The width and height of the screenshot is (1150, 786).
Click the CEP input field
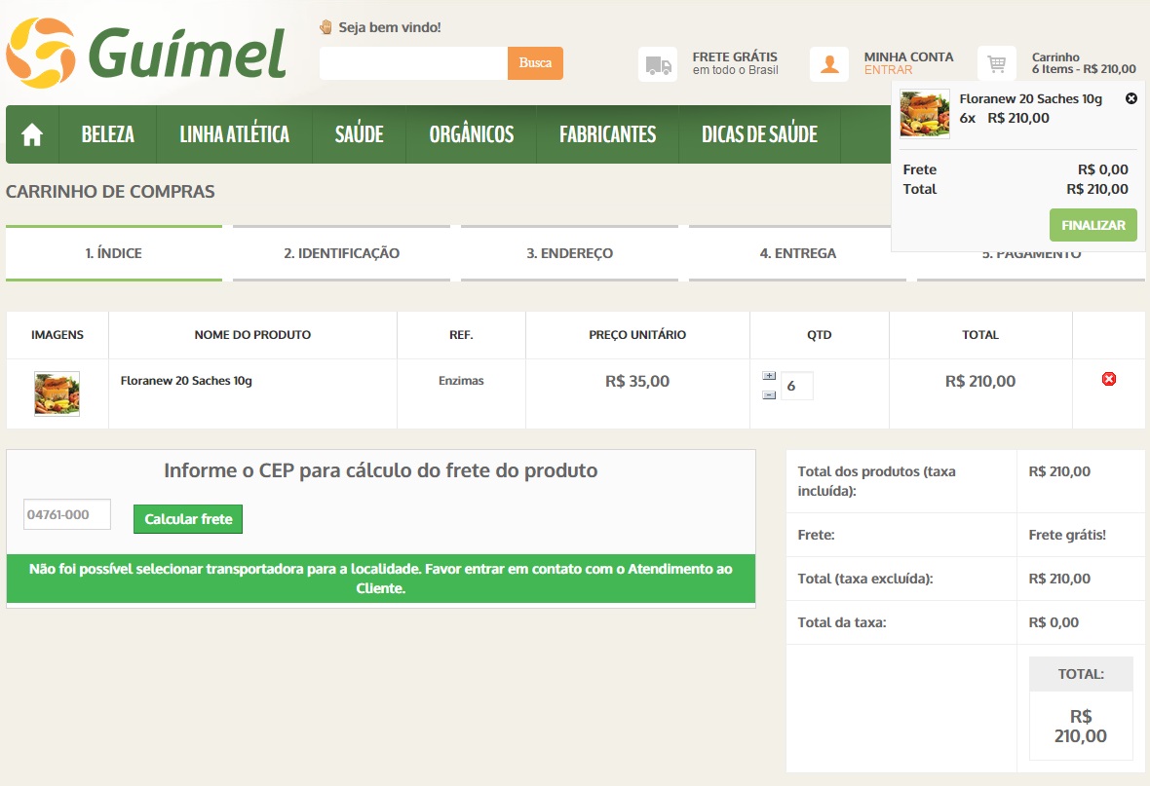tap(67, 514)
